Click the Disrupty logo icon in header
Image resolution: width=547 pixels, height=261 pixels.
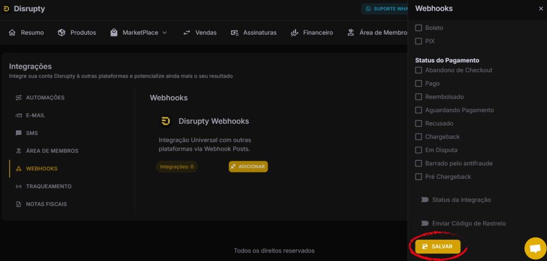click(x=6, y=9)
